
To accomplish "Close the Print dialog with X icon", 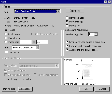I will (110, 2).
